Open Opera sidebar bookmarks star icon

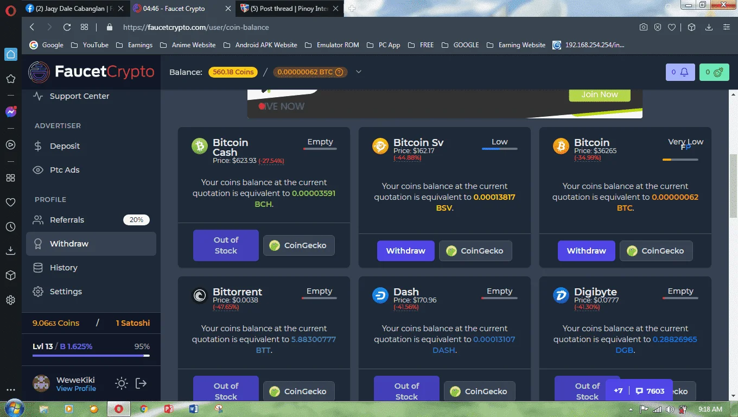(10, 79)
